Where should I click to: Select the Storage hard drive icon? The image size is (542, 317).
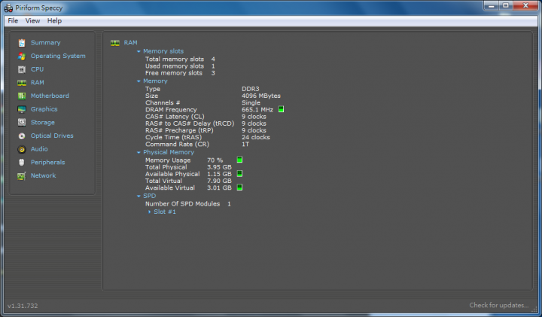[x=22, y=123]
